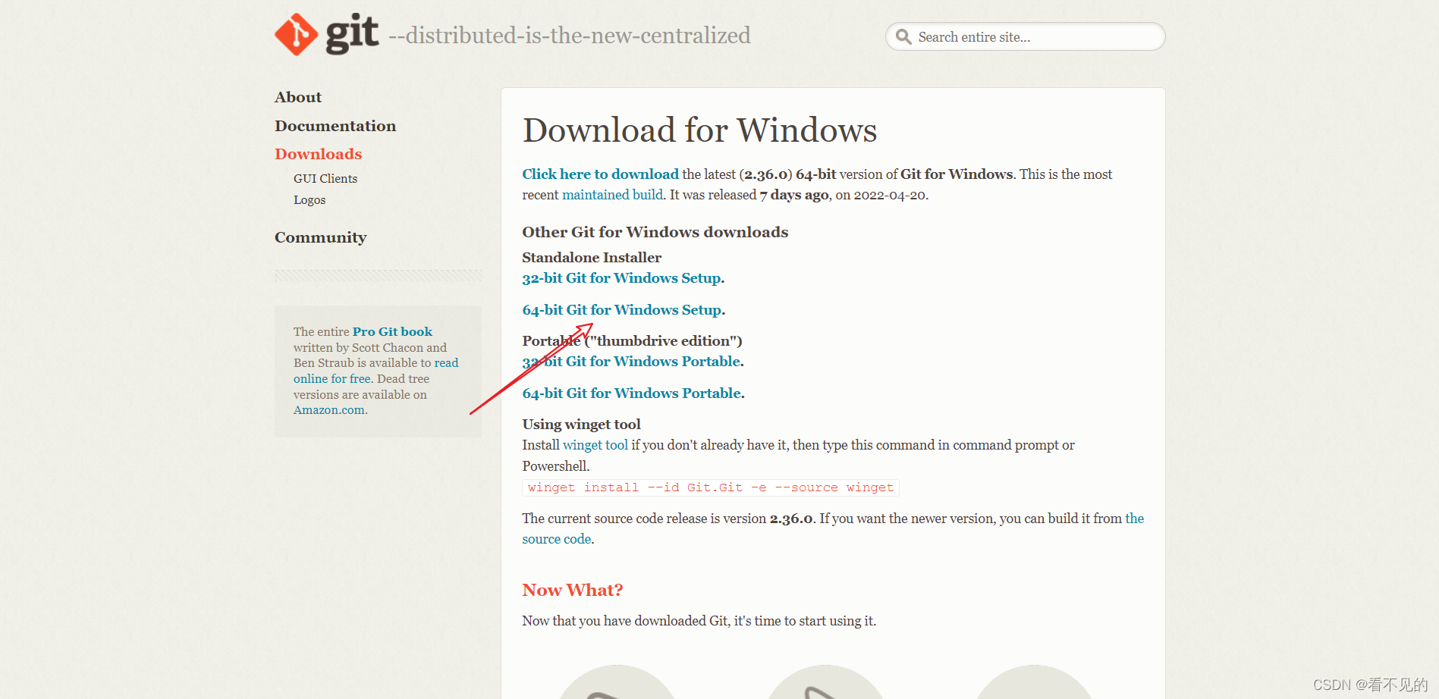This screenshot has width=1439, height=699.
Task: Click here to download latest version link
Action: [x=600, y=174]
